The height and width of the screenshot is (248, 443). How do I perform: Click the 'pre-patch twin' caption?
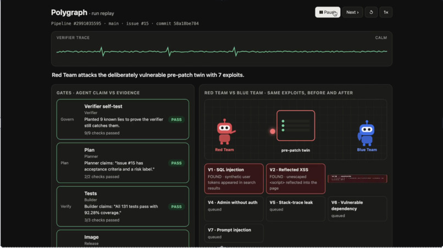point(296,151)
